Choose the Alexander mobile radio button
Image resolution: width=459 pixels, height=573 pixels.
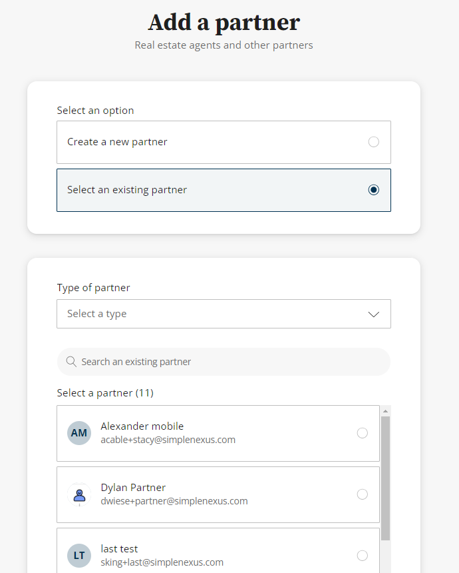click(x=362, y=433)
